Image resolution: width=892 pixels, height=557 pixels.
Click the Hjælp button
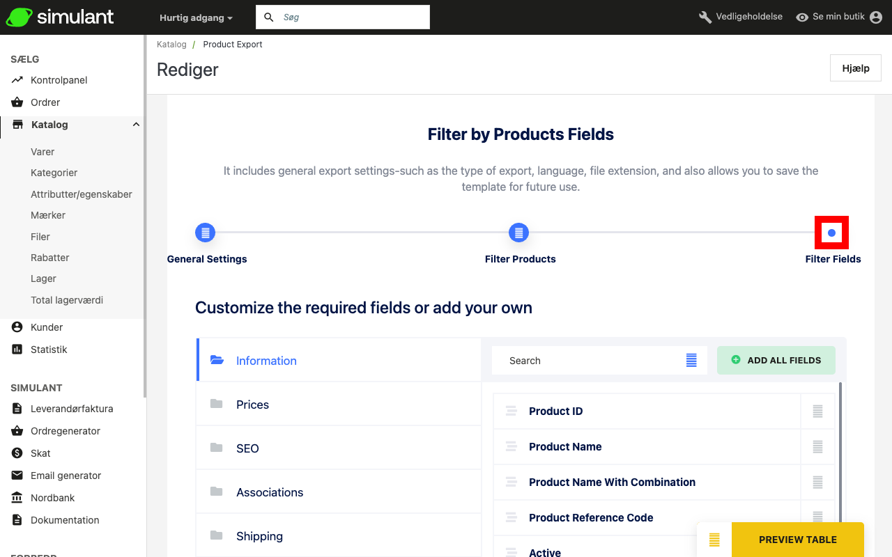coord(856,68)
